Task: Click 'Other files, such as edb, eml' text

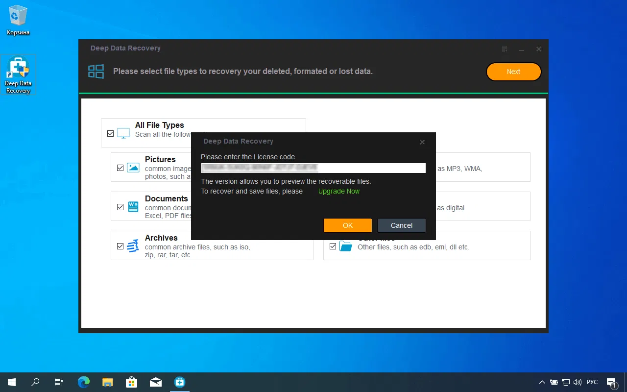Action: [413, 247]
